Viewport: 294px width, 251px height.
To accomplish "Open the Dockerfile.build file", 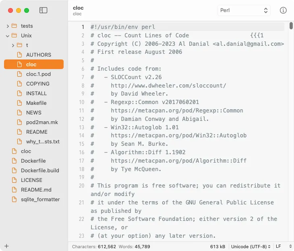I will coord(34,170).
